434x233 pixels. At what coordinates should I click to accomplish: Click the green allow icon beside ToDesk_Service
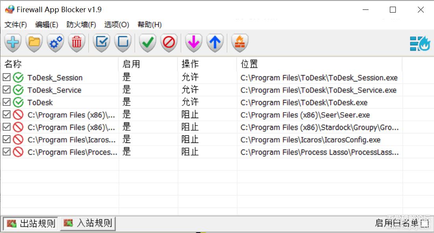(x=18, y=90)
